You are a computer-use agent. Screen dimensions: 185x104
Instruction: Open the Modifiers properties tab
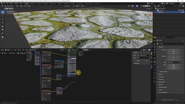[x=154, y=65]
